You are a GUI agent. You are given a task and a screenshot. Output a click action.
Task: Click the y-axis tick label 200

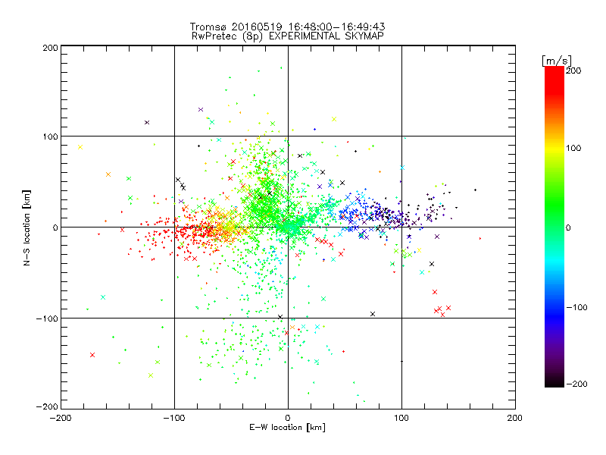[x=50, y=48]
